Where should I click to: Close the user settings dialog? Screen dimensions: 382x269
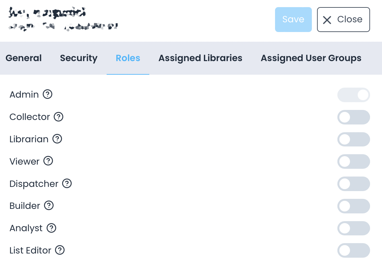pyautogui.click(x=343, y=19)
